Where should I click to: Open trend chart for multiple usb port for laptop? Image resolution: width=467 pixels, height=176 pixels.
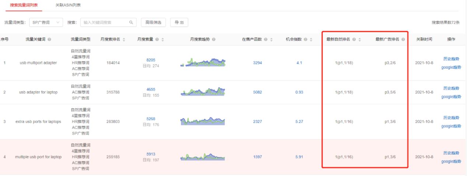point(203,157)
